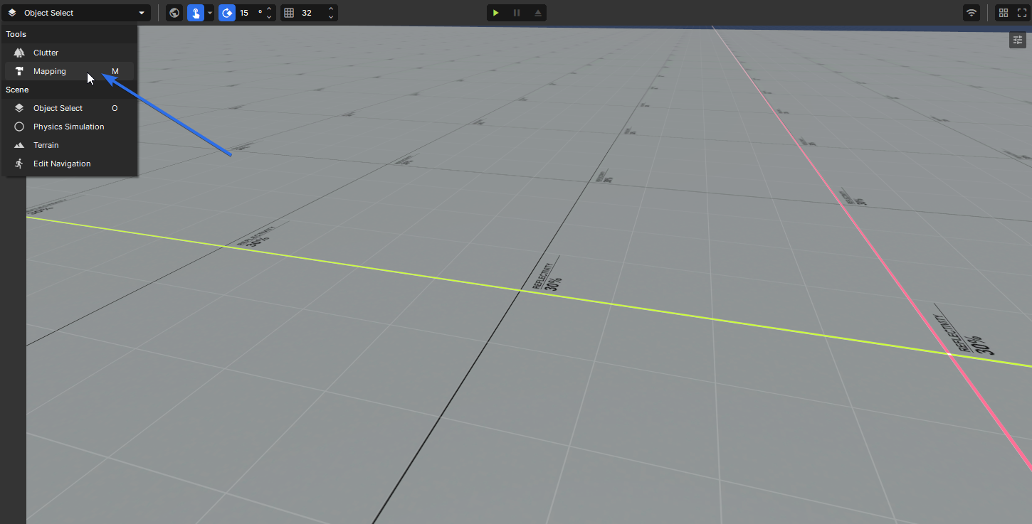This screenshot has height=524, width=1032.
Task: Open Edit Navigation mode
Action: (x=69, y=164)
